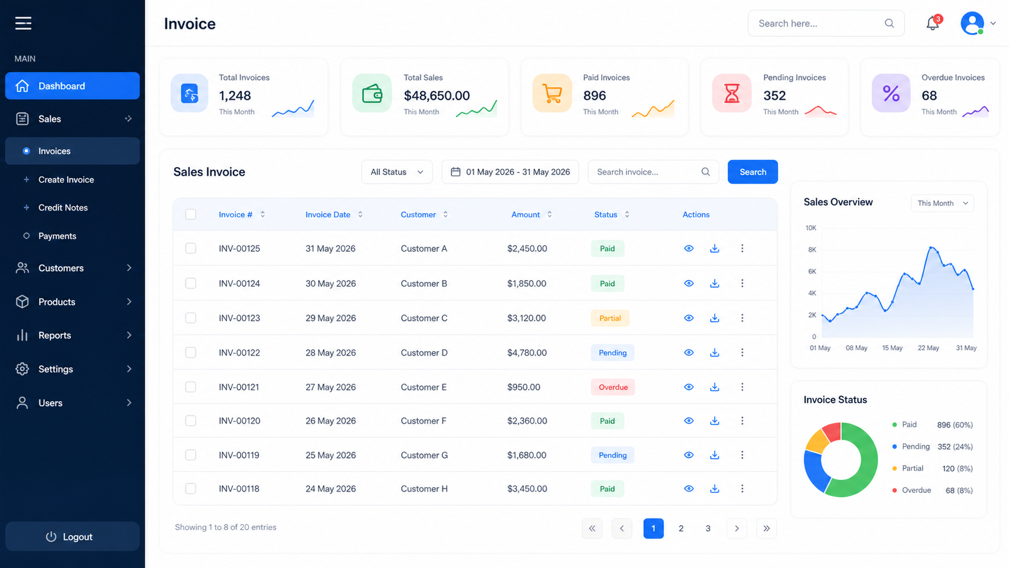This screenshot has width=1009, height=568.
Task: Click the magnifier in Search invoice field
Action: [x=705, y=172]
